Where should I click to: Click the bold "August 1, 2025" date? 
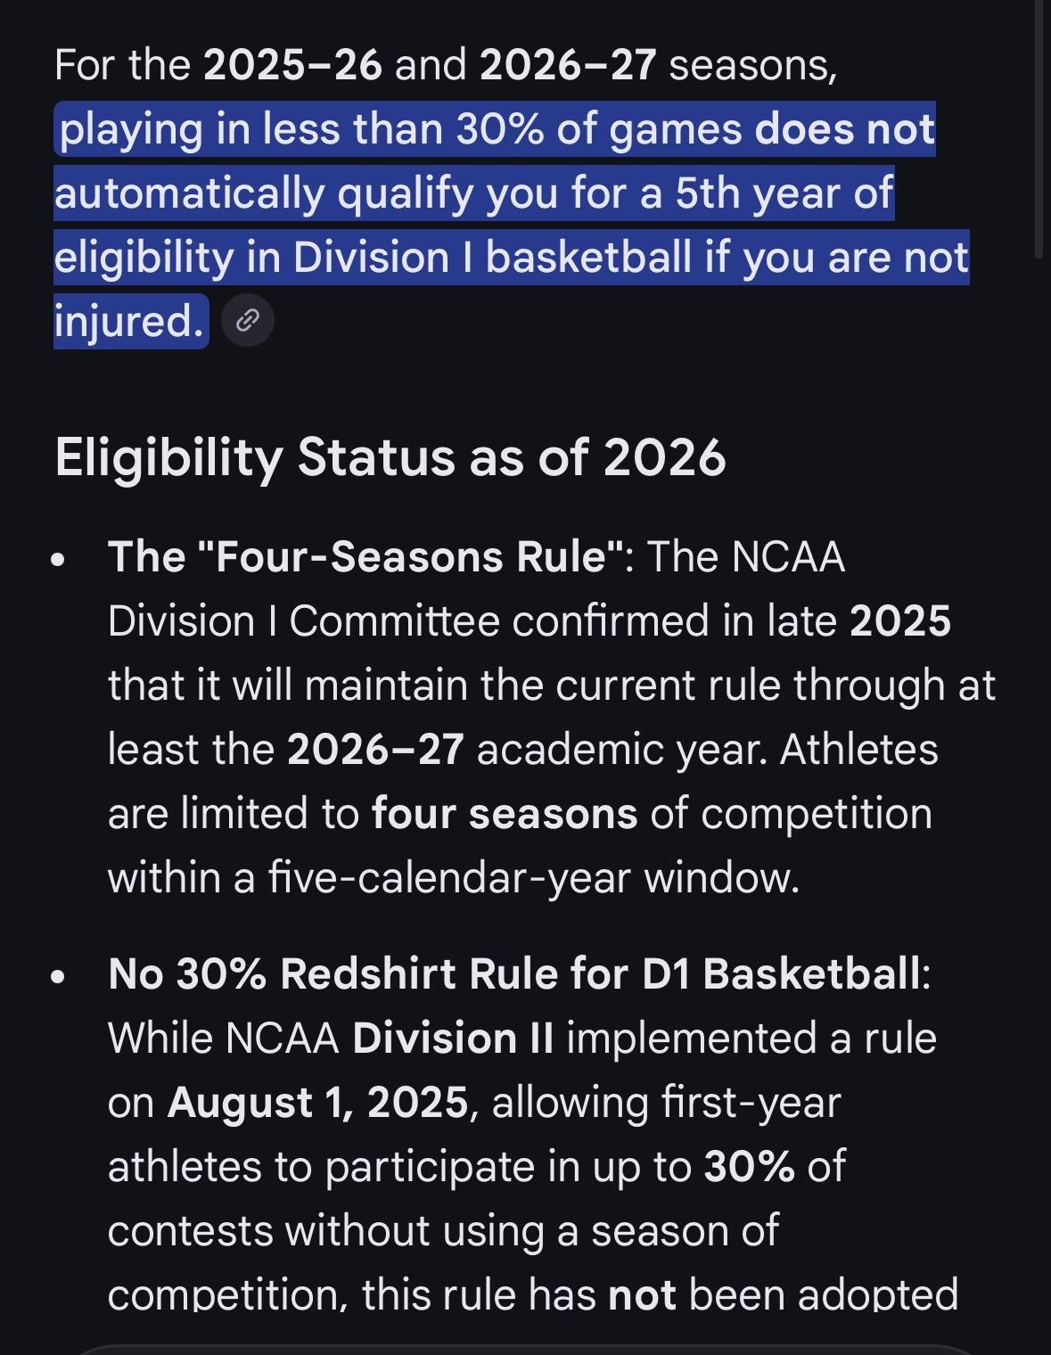317,1102
